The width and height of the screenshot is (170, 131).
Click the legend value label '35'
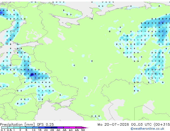[x=64, y=130]
